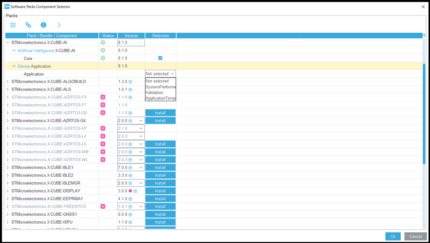Image resolution: width=430 pixels, height=243 pixels.
Task: Click the Pack / Bundle / Component column header
Action: point(52,36)
